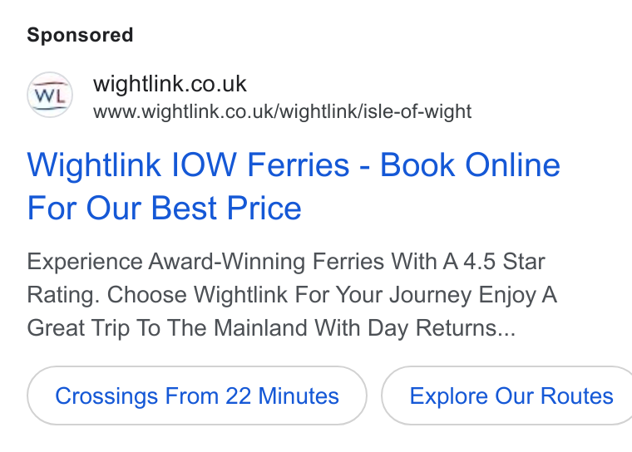This screenshot has height=452, width=632.
Task: Click the word Ferries in the ad title
Action: [299, 165]
